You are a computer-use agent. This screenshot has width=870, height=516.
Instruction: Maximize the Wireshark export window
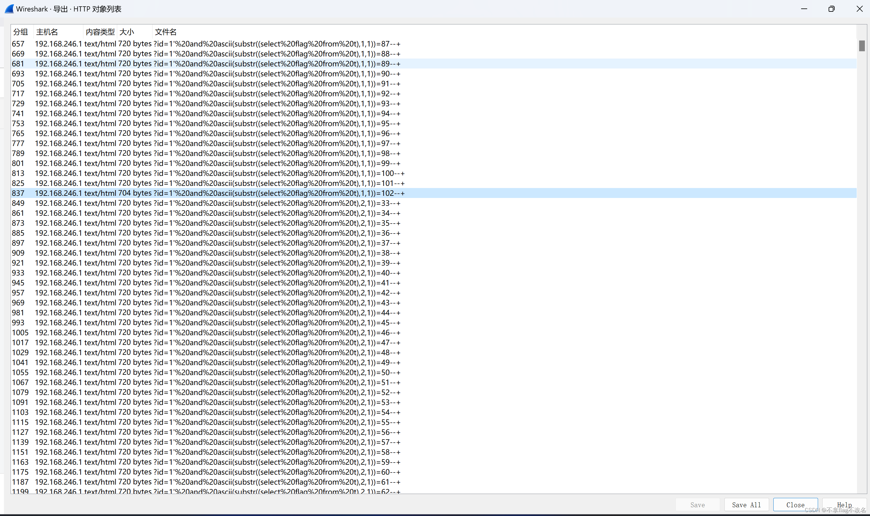tap(831, 9)
